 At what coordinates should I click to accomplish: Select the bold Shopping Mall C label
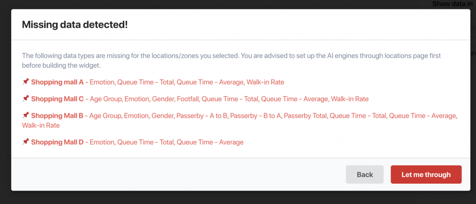pos(57,99)
